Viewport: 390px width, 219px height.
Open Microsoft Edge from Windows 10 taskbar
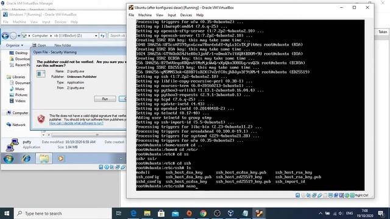pos(133,214)
